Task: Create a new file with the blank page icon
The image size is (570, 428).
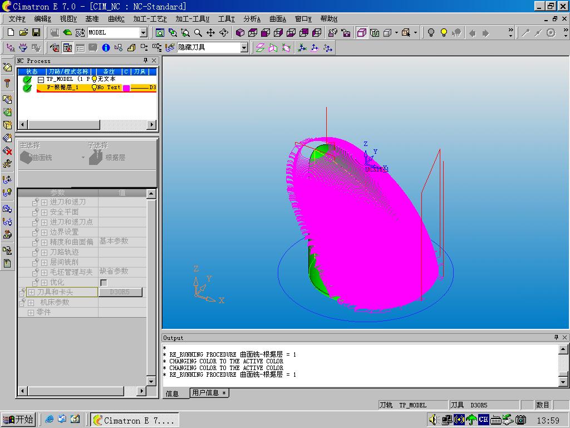Action: (11, 32)
